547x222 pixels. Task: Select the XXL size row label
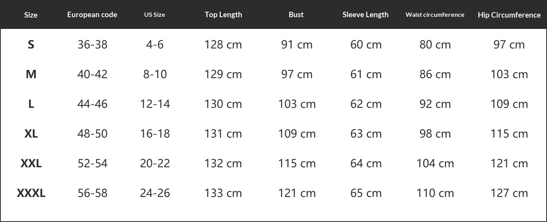click(x=31, y=163)
